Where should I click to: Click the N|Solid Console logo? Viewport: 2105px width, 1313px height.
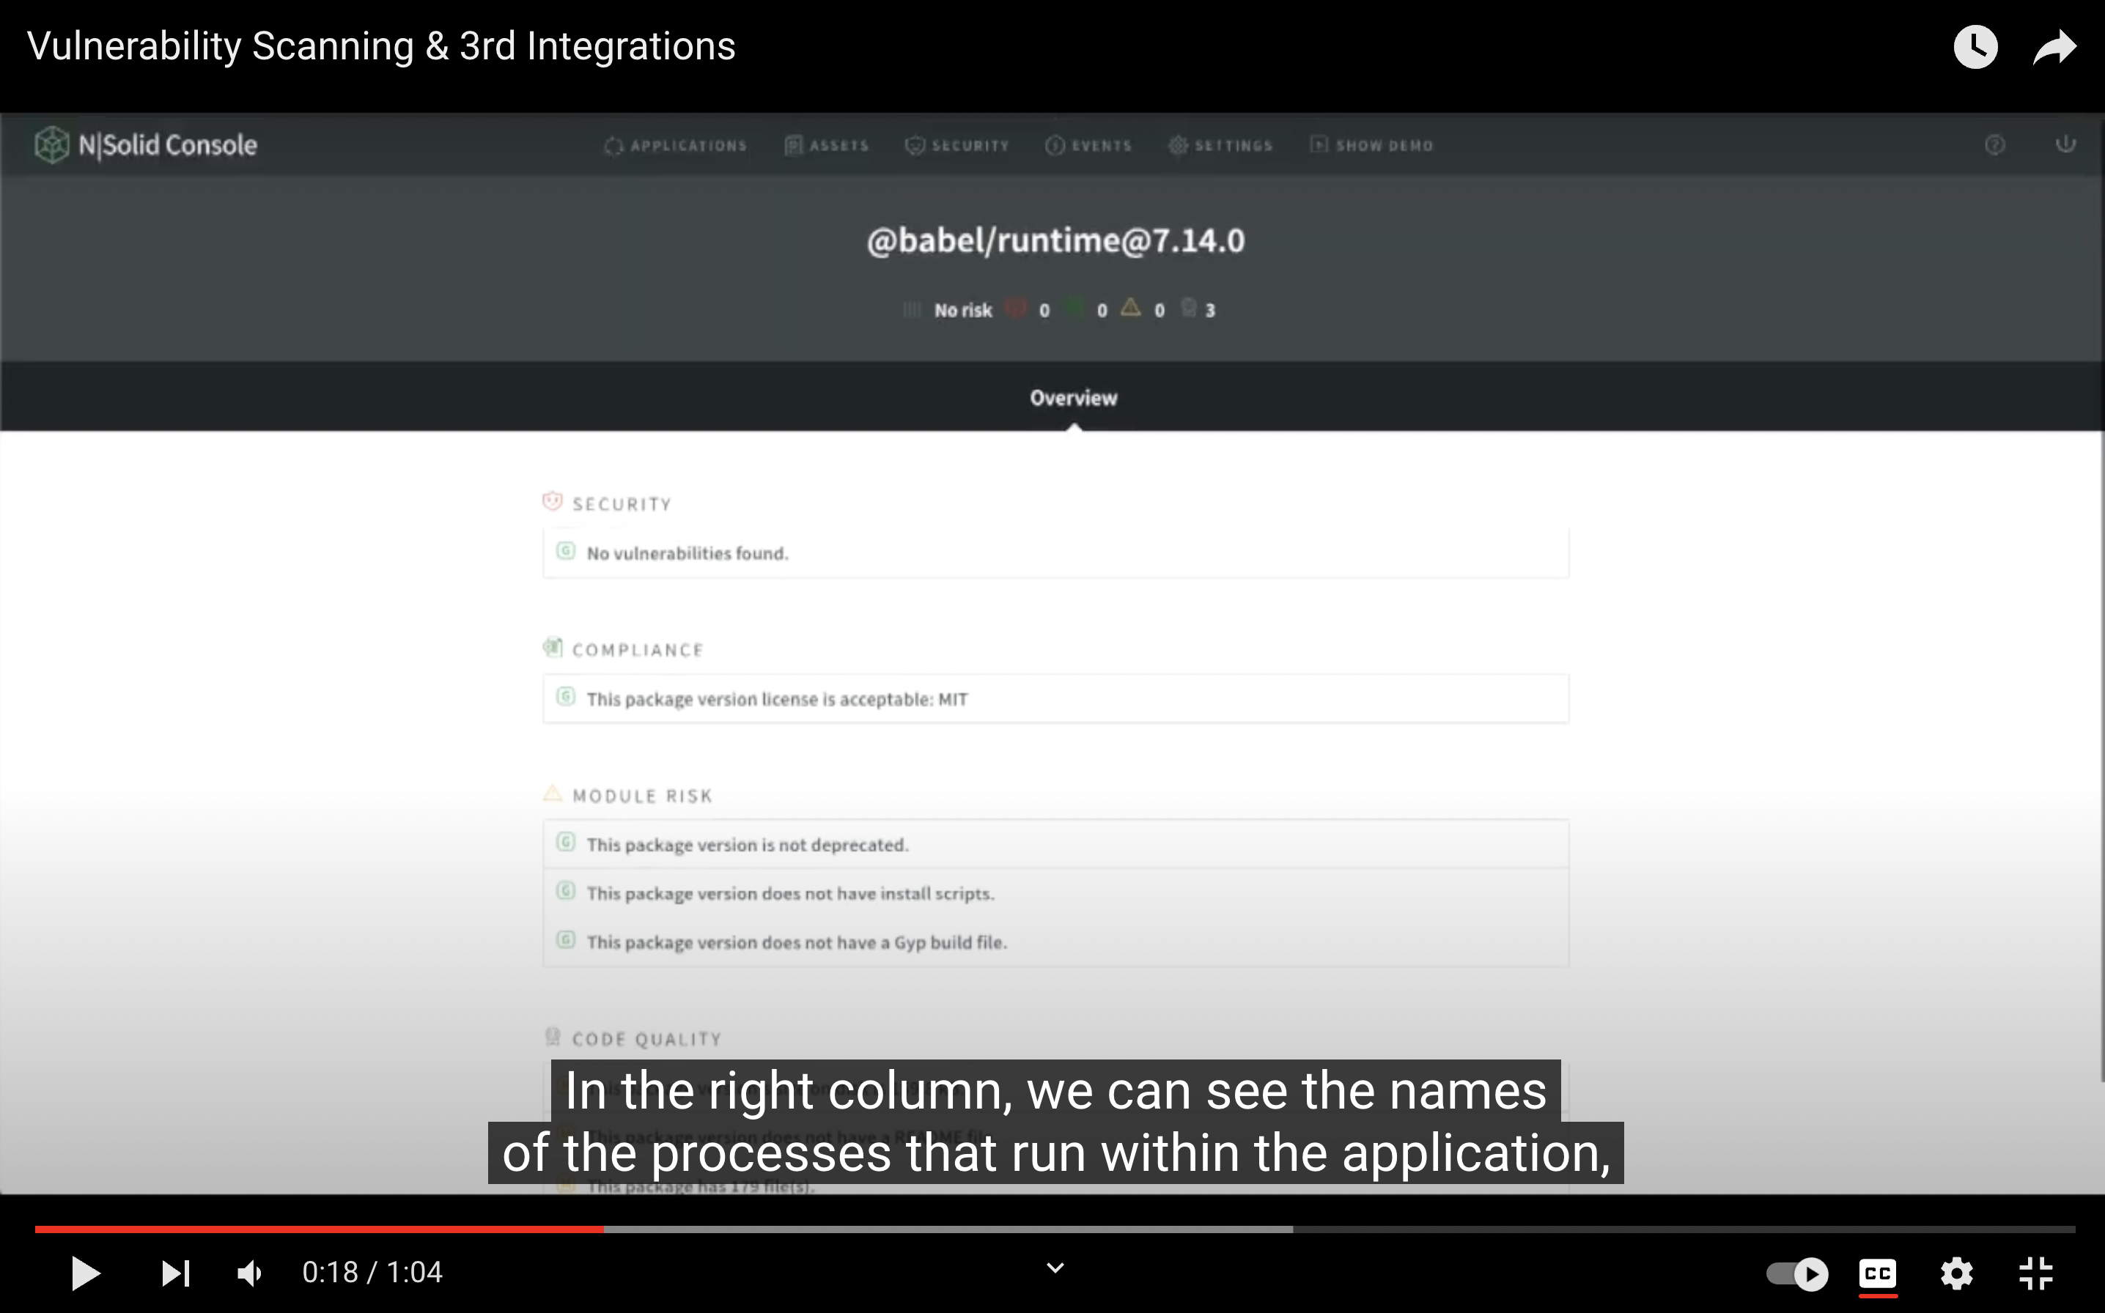[x=146, y=145]
